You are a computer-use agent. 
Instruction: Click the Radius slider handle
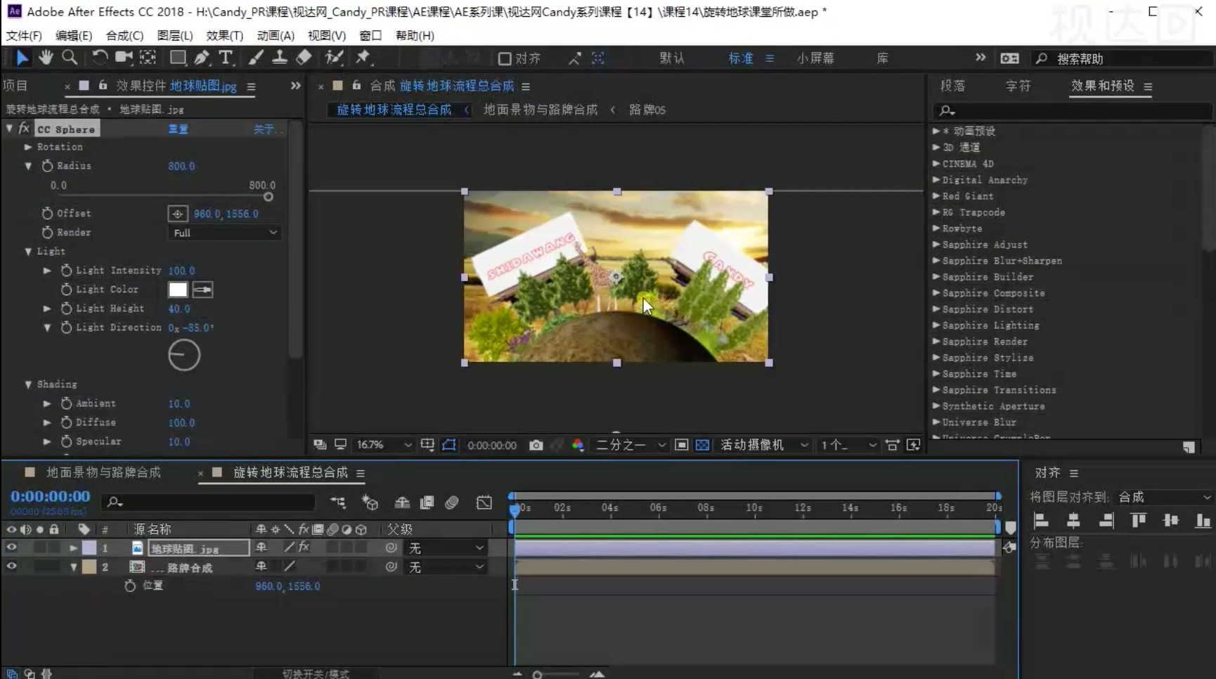(x=268, y=197)
